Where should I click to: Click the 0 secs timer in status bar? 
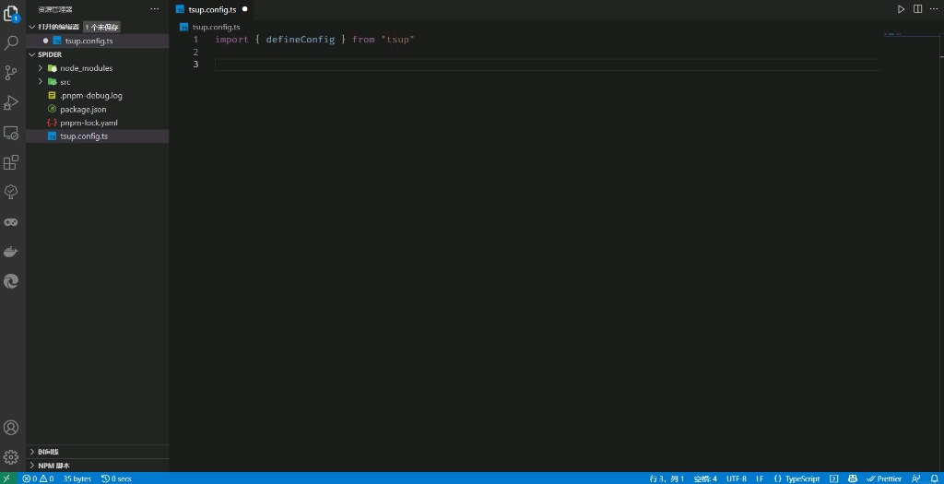point(116,478)
